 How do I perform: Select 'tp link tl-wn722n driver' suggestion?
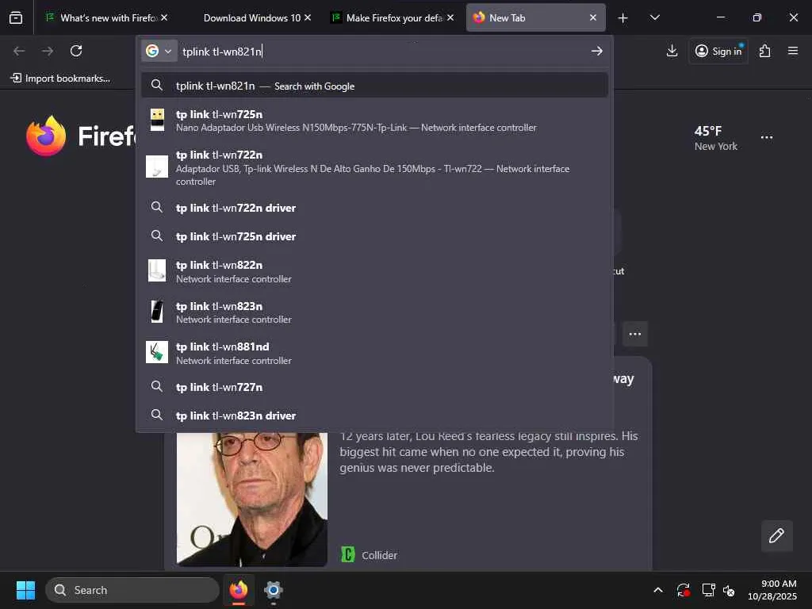pyautogui.click(x=374, y=208)
